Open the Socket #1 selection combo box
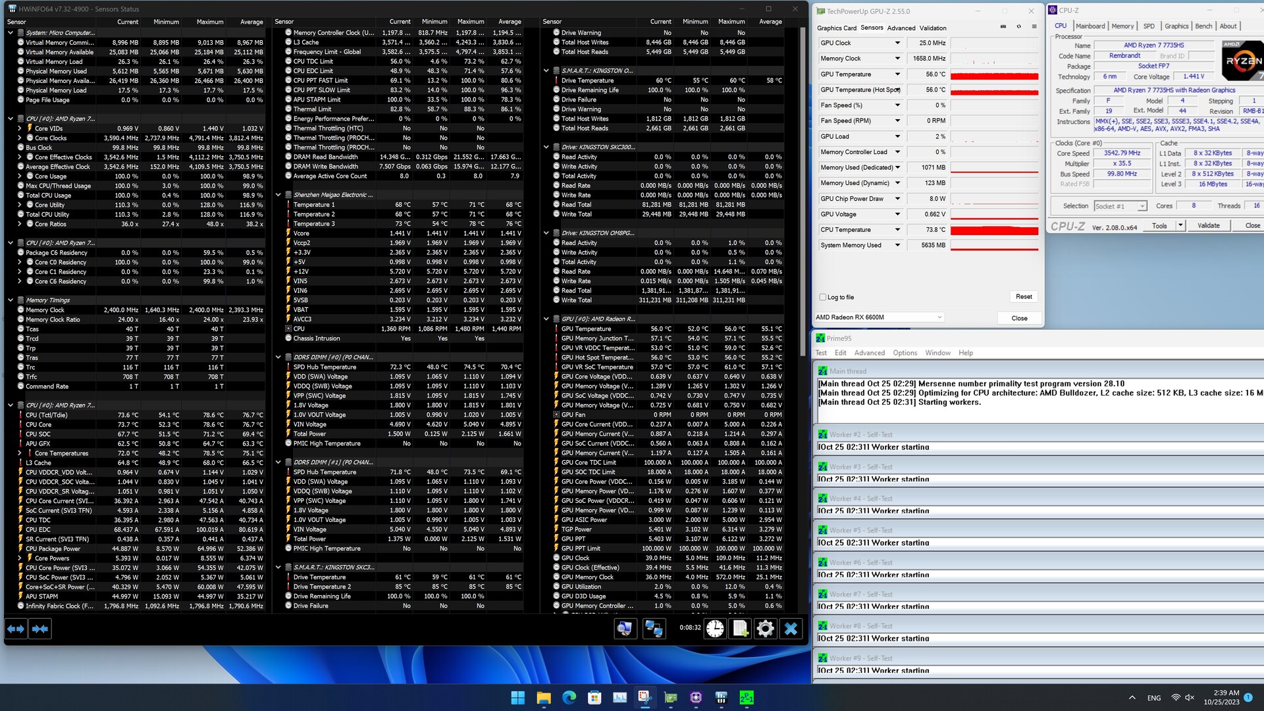Screen dimensions: 1264x711 (1120, 206)
